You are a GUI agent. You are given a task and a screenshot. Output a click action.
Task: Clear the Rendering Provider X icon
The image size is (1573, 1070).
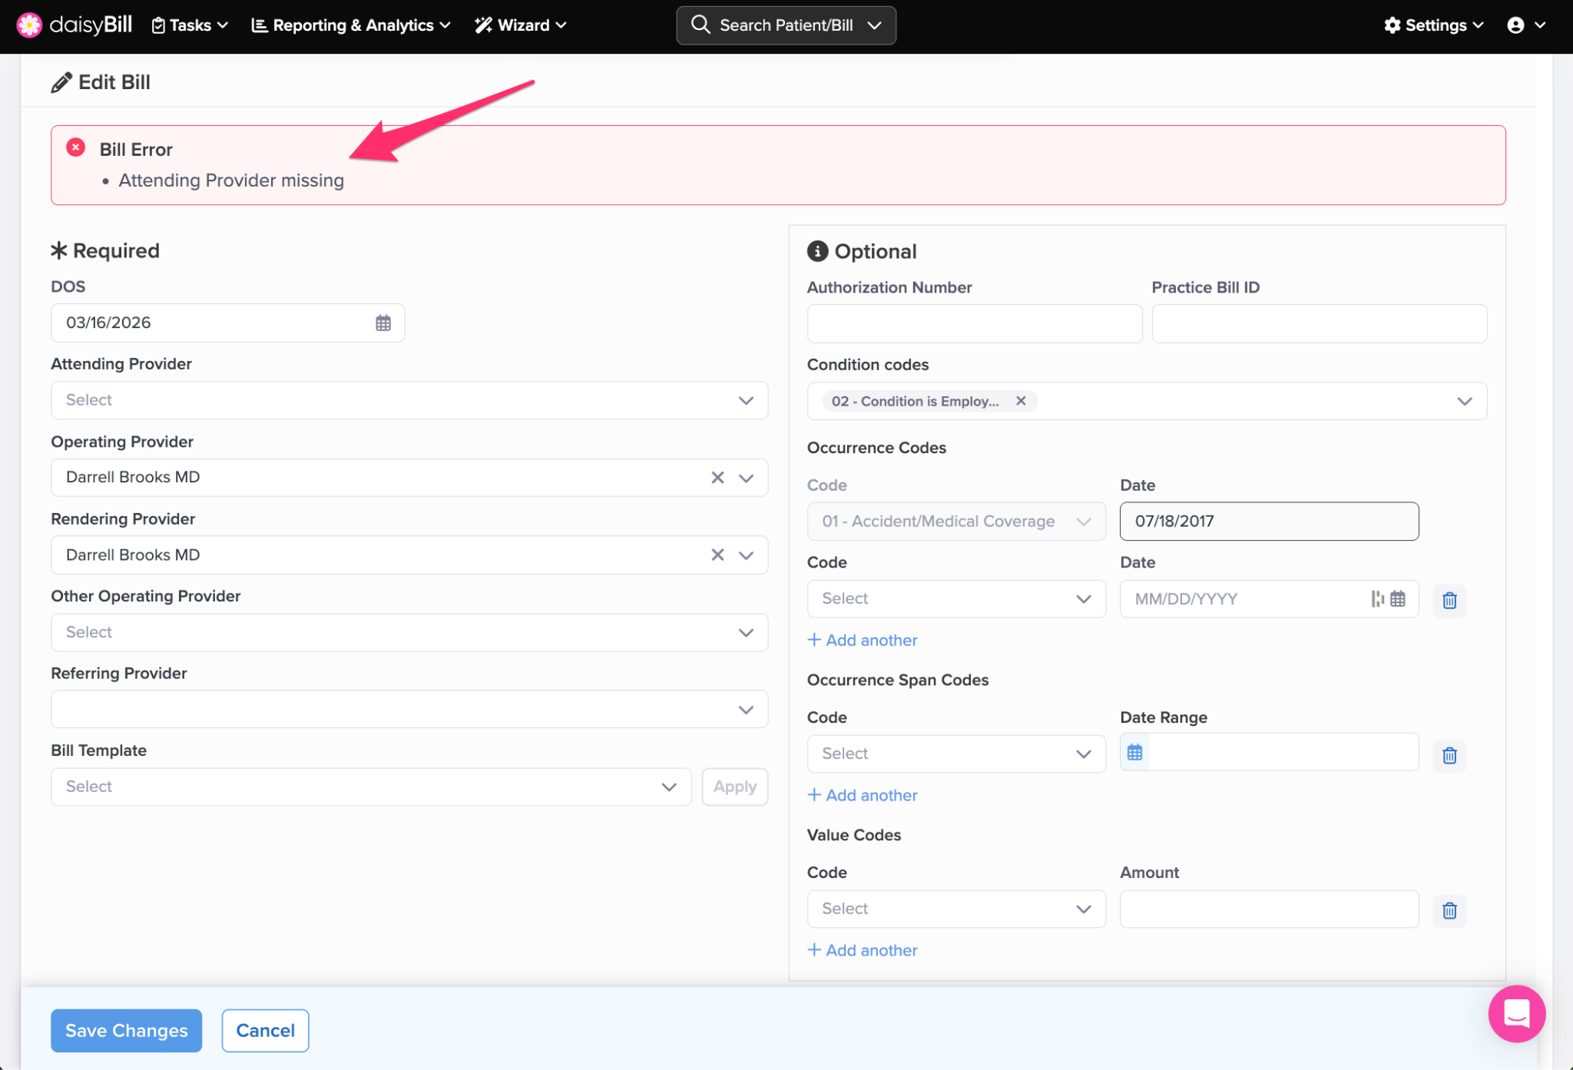[717, 555]
